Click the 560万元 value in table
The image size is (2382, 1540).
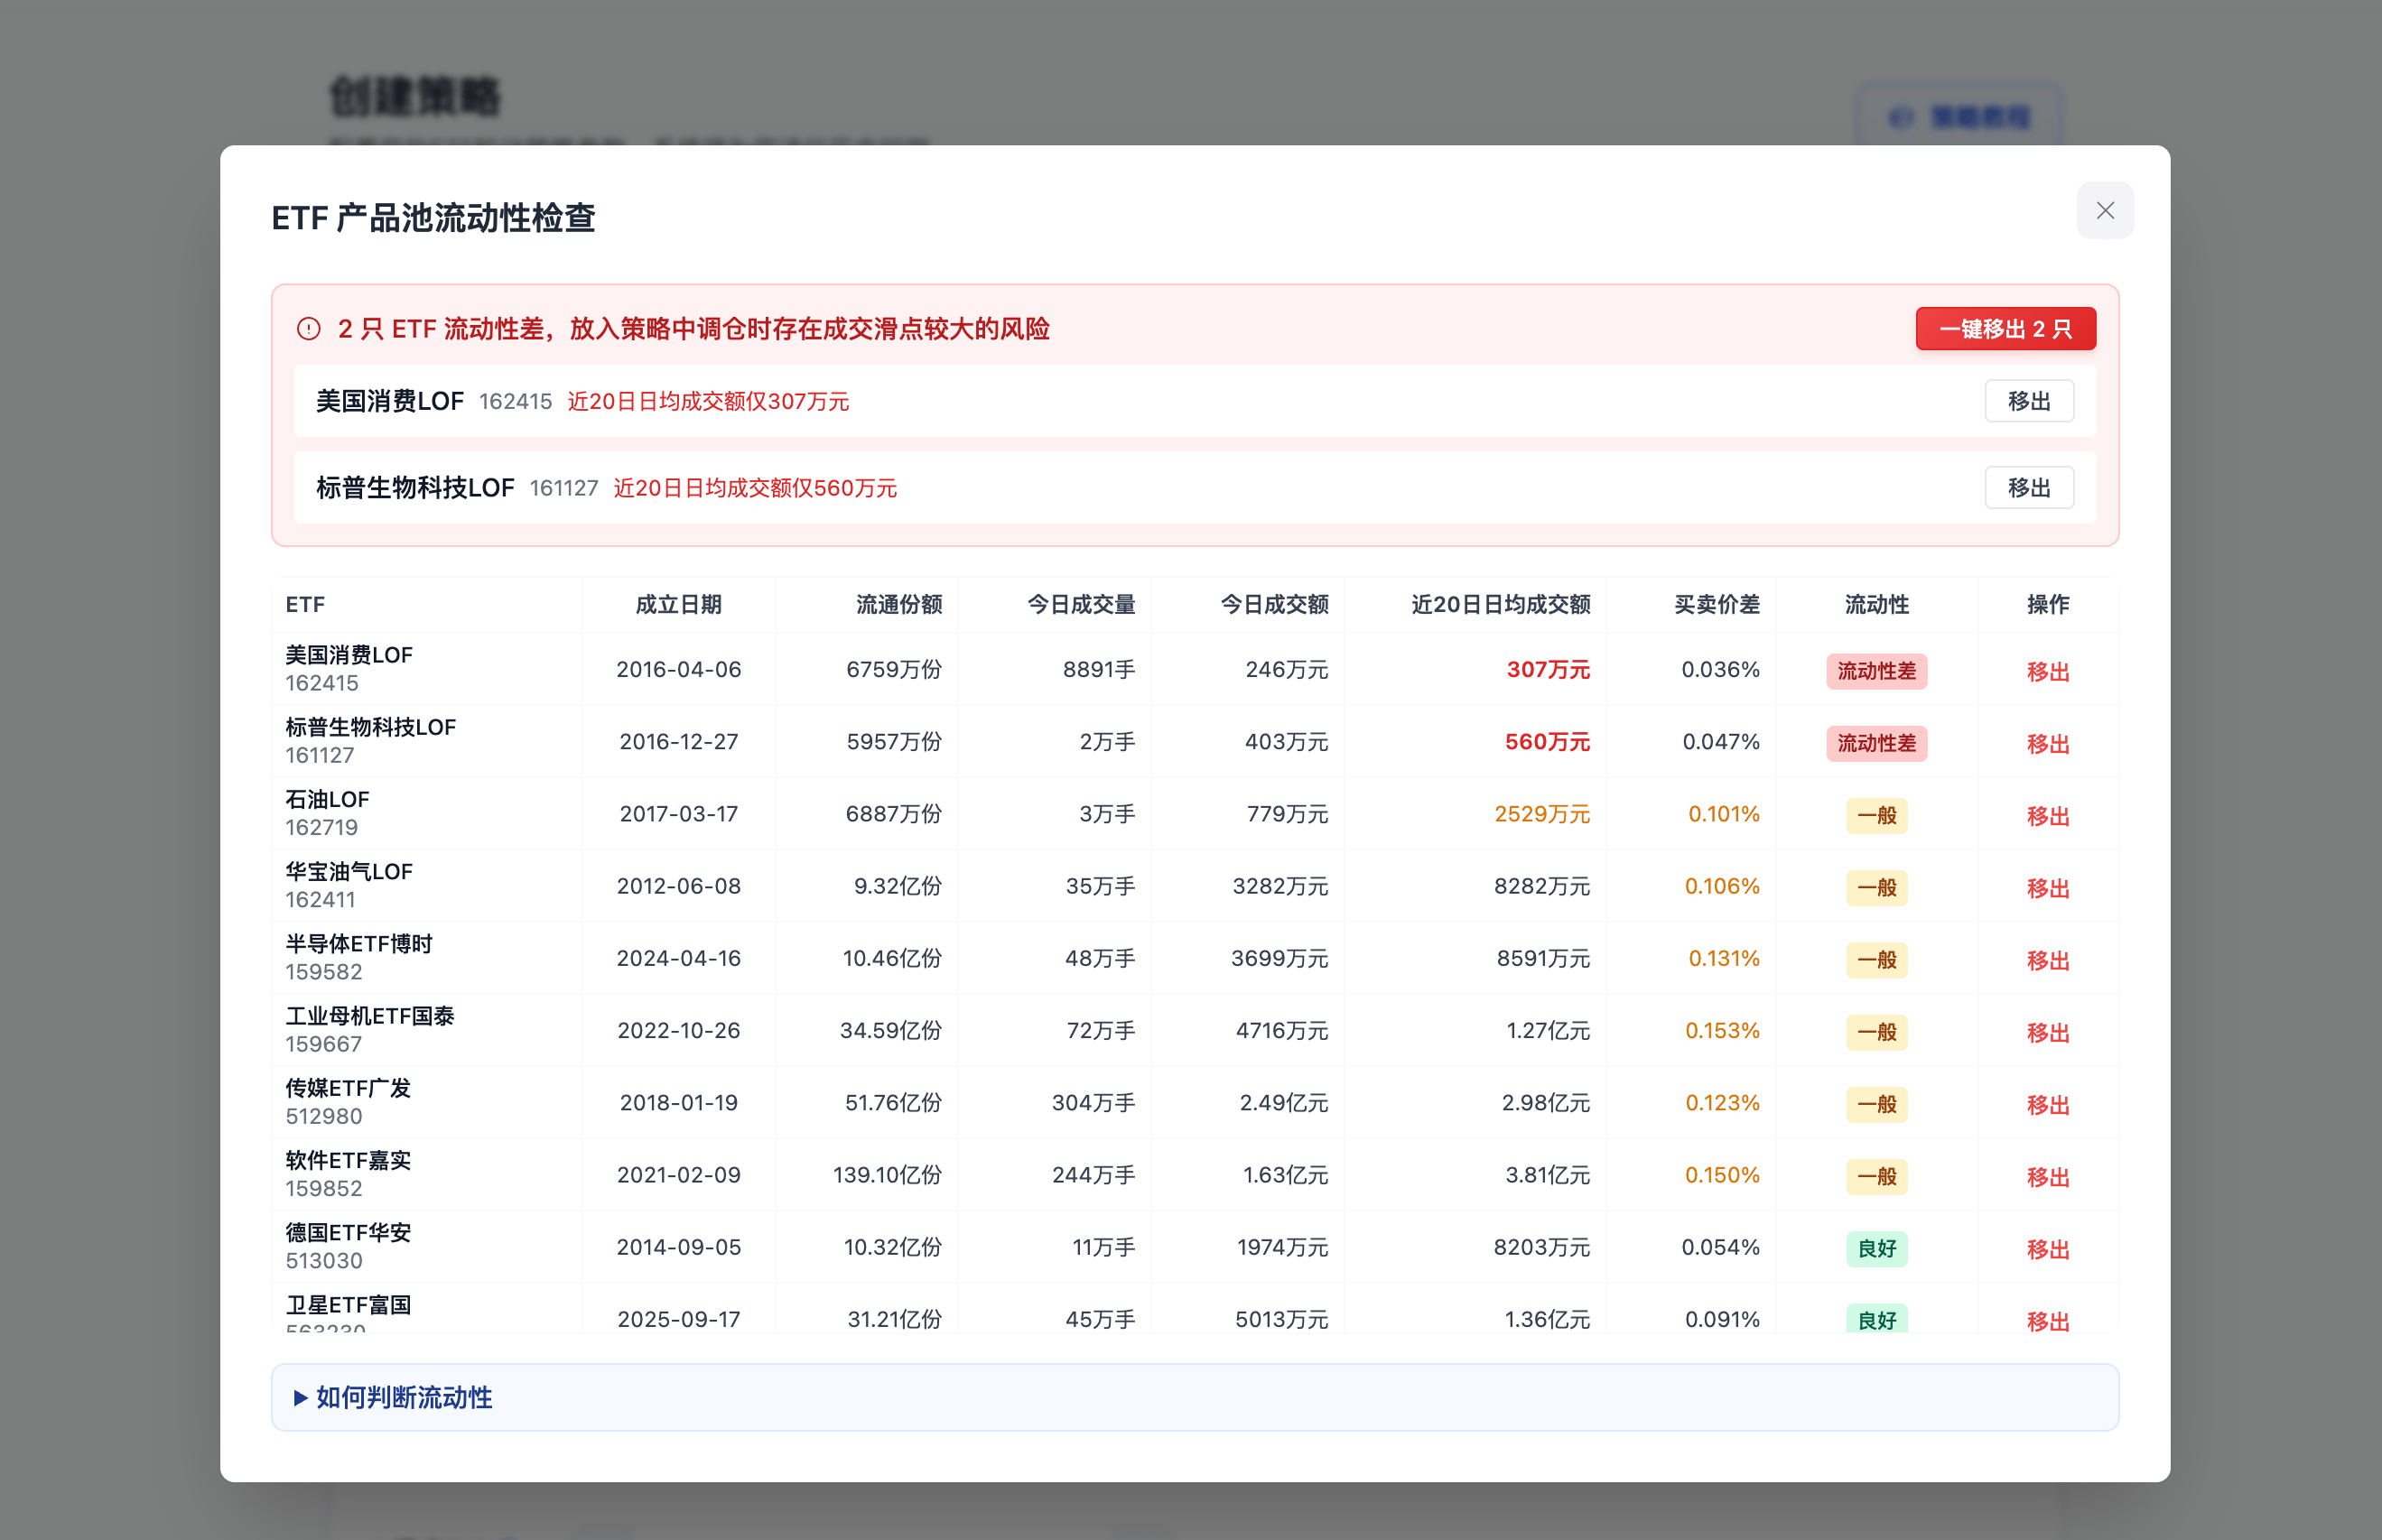click(1547, 741)
